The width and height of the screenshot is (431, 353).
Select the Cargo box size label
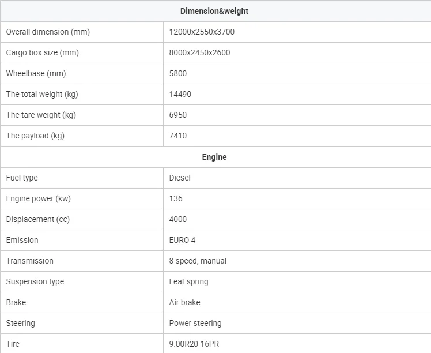[x=42, y=52]
